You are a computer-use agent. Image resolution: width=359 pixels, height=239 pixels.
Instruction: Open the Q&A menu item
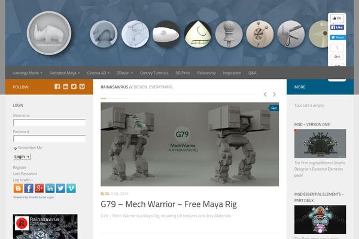coord(252,73)
